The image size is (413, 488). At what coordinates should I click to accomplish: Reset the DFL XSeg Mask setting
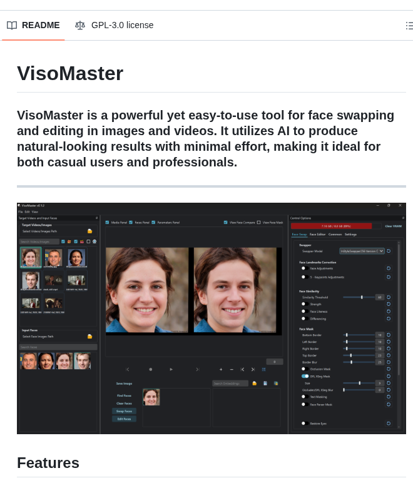389,376
